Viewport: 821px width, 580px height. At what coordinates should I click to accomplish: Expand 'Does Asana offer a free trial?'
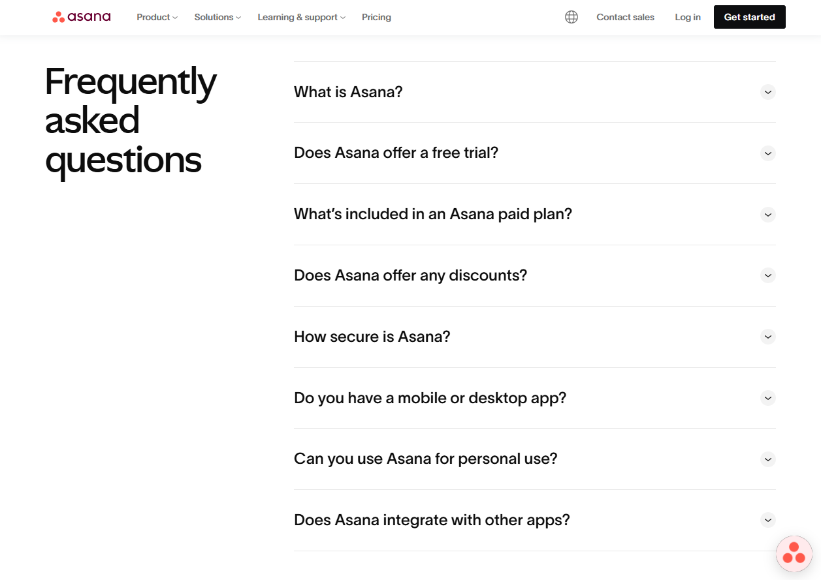pos(767,153)
